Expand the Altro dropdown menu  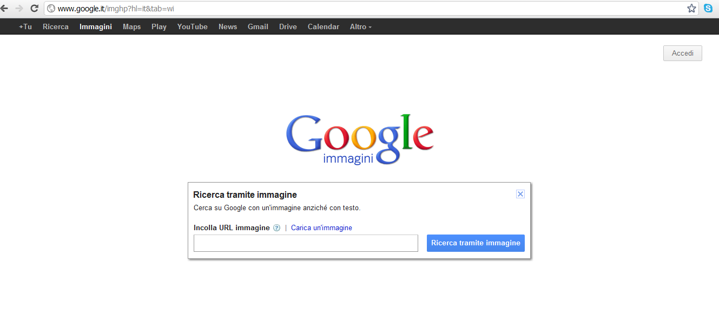[x=360, y=26]
